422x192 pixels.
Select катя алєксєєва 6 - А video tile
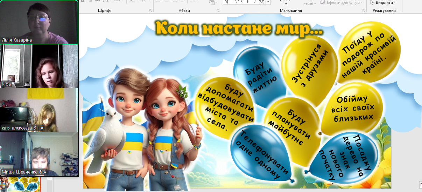[39, 110]
